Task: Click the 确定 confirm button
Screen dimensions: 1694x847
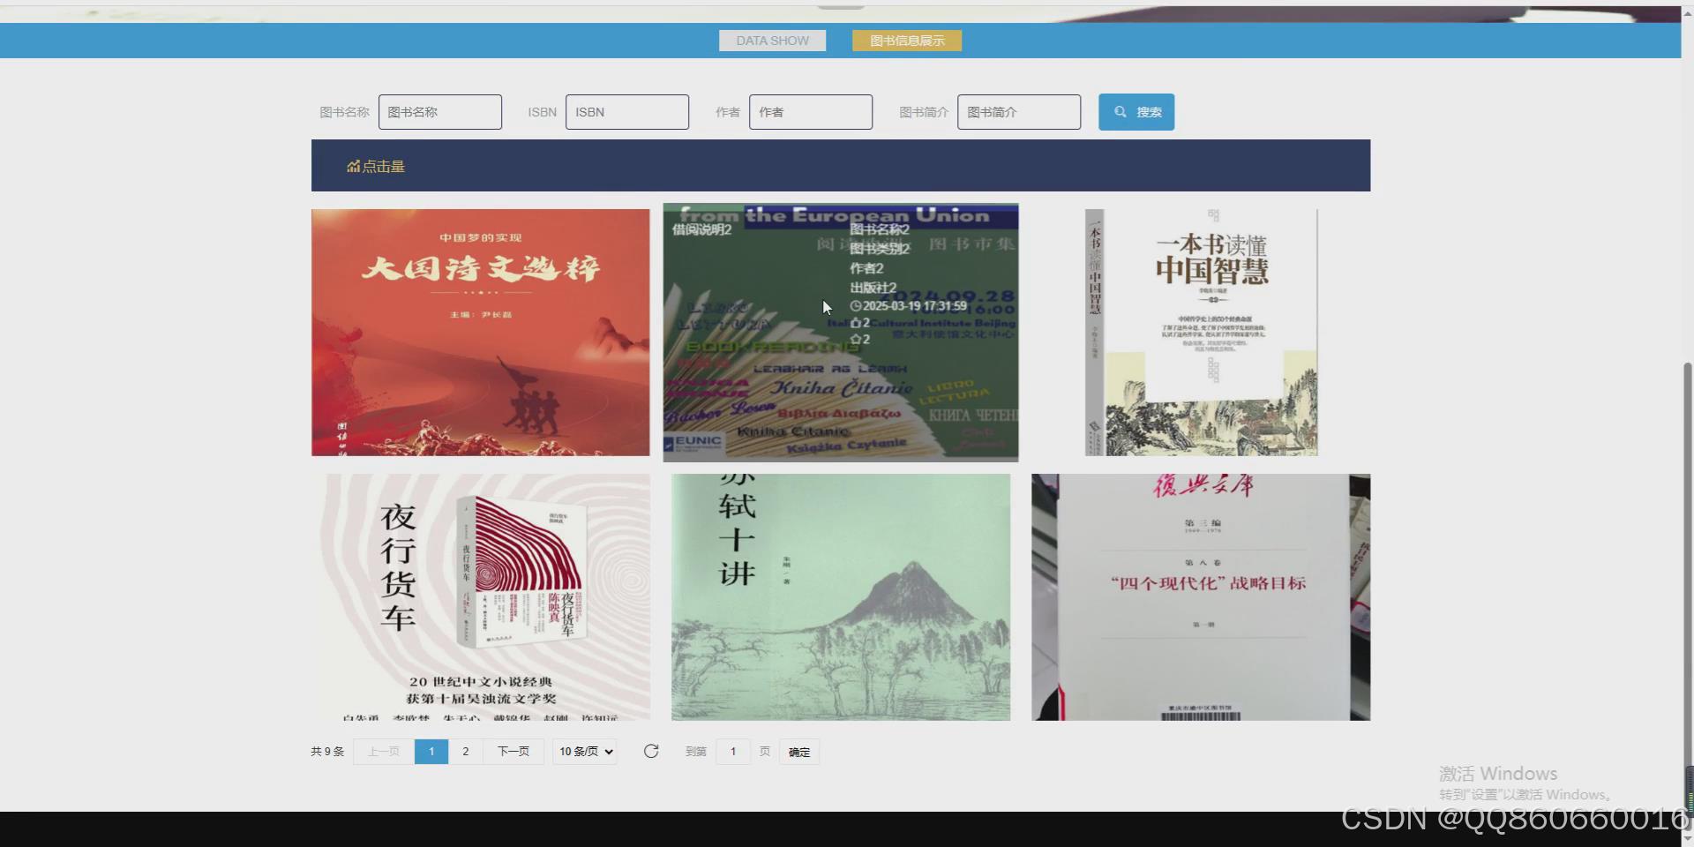Action: tap(799, 752)
